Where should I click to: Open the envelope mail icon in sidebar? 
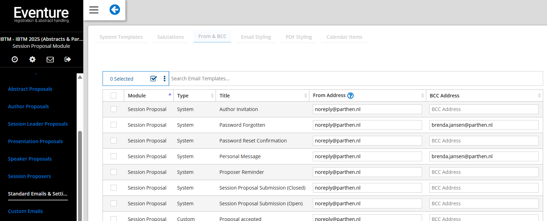[50, 59]
